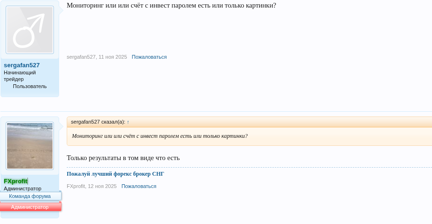The image size is (432, 224).
Task: Click the '12 ноя 2025' post date
Action: click(x=102, y=186)
